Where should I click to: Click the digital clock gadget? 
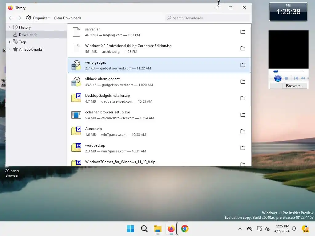tap(288, 12)
